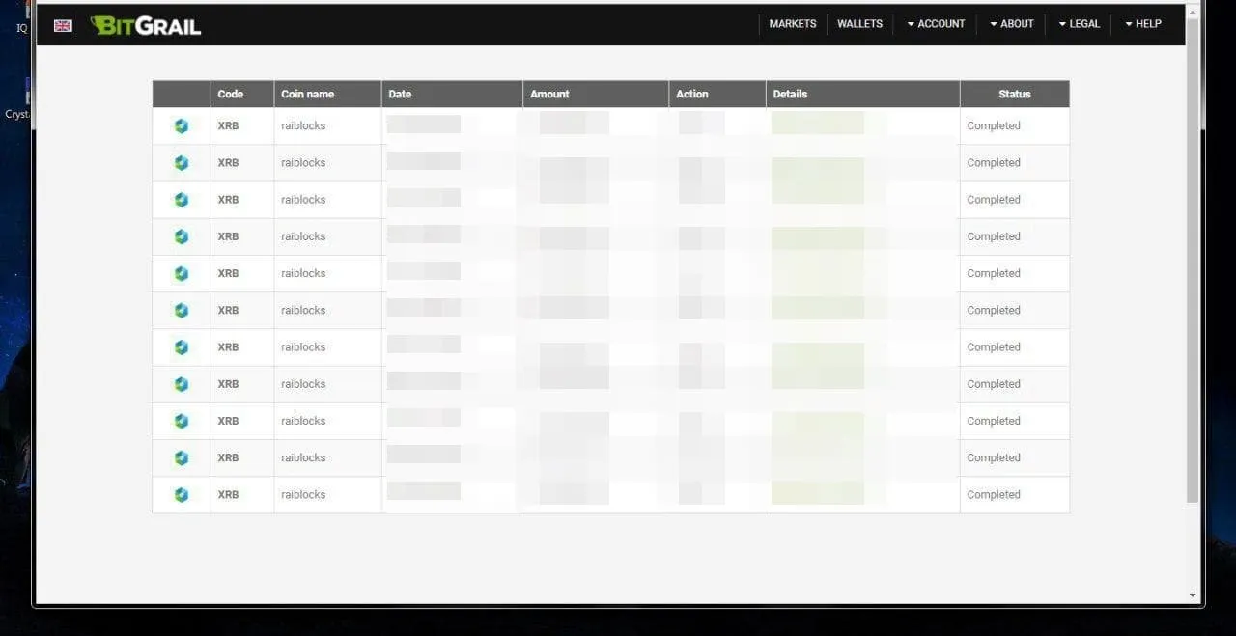The height and width of the screenshot is (636, 1236).
Task: Expand the ABOUT dropdown menu
Action: point(1012,24)
